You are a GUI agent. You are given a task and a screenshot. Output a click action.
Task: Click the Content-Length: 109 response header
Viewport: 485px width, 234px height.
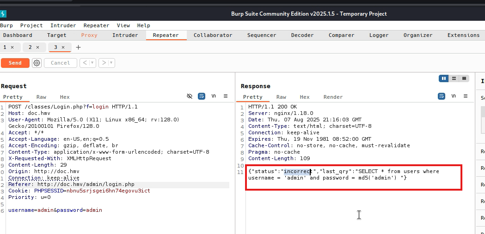click(x=279, y=158)
